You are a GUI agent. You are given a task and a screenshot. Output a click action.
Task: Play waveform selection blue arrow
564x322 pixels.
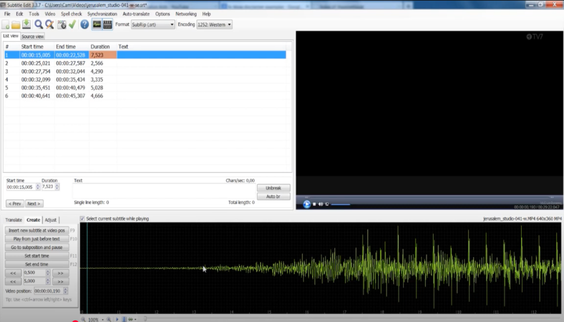117,319
